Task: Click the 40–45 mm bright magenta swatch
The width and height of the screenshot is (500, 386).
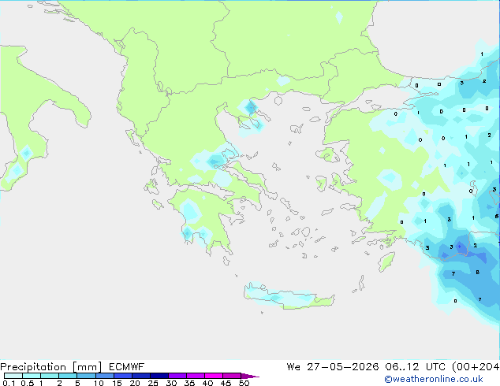Action: click(214, 376)
